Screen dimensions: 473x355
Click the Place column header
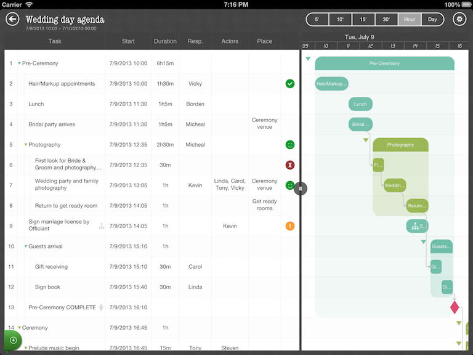pos(265,41)
